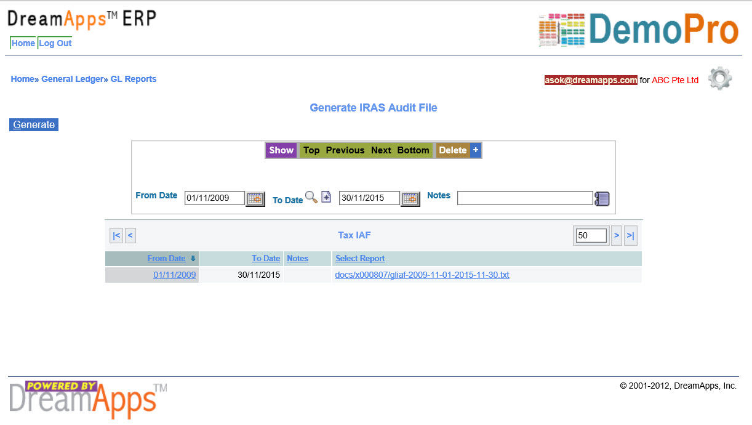This screenshot has width=752, height=425.
Task: Click the page size field showing 50
Action: [591, 235]
